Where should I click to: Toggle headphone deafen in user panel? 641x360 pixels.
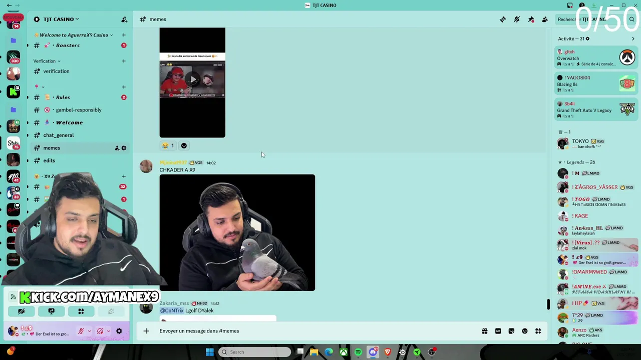pyautogui.click(x=100, y=331)
